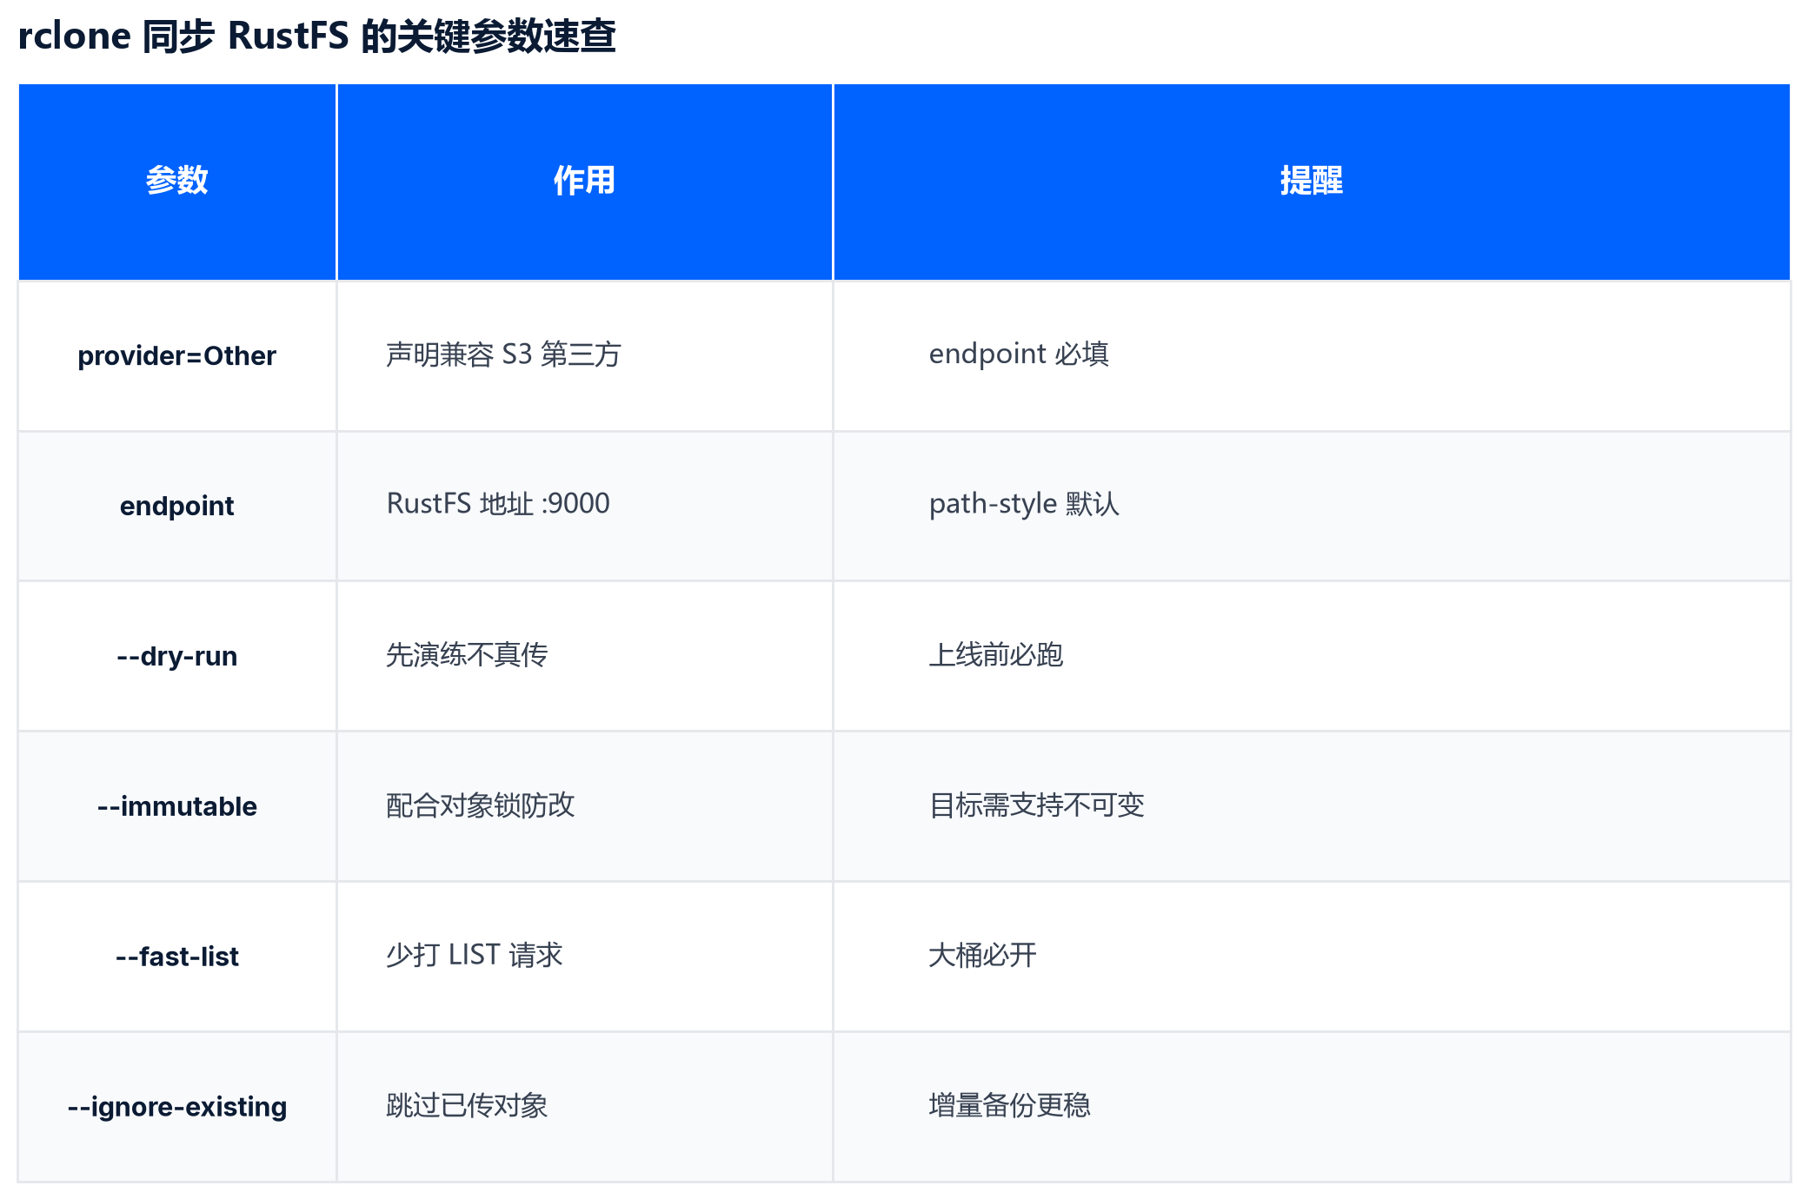This screenshot has height=1199, width=1808.
Task: Select the '--ignore-existing' parameter cell
Action: [x=177, y=1108]
